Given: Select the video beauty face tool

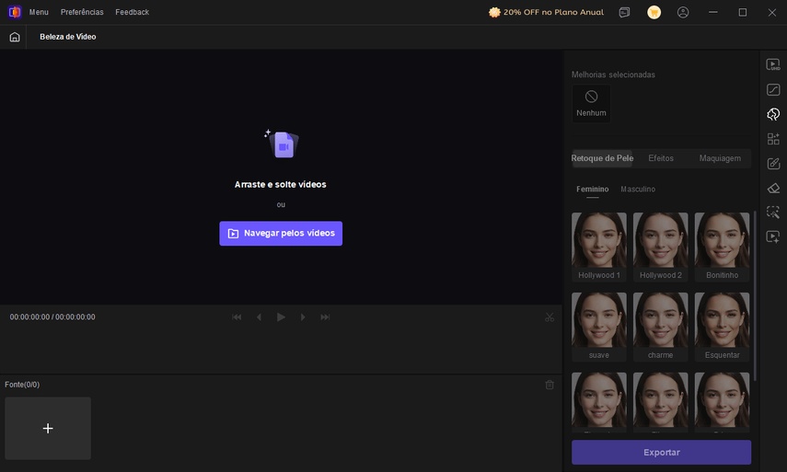Looking at the screenshot, I should [773, 114].
